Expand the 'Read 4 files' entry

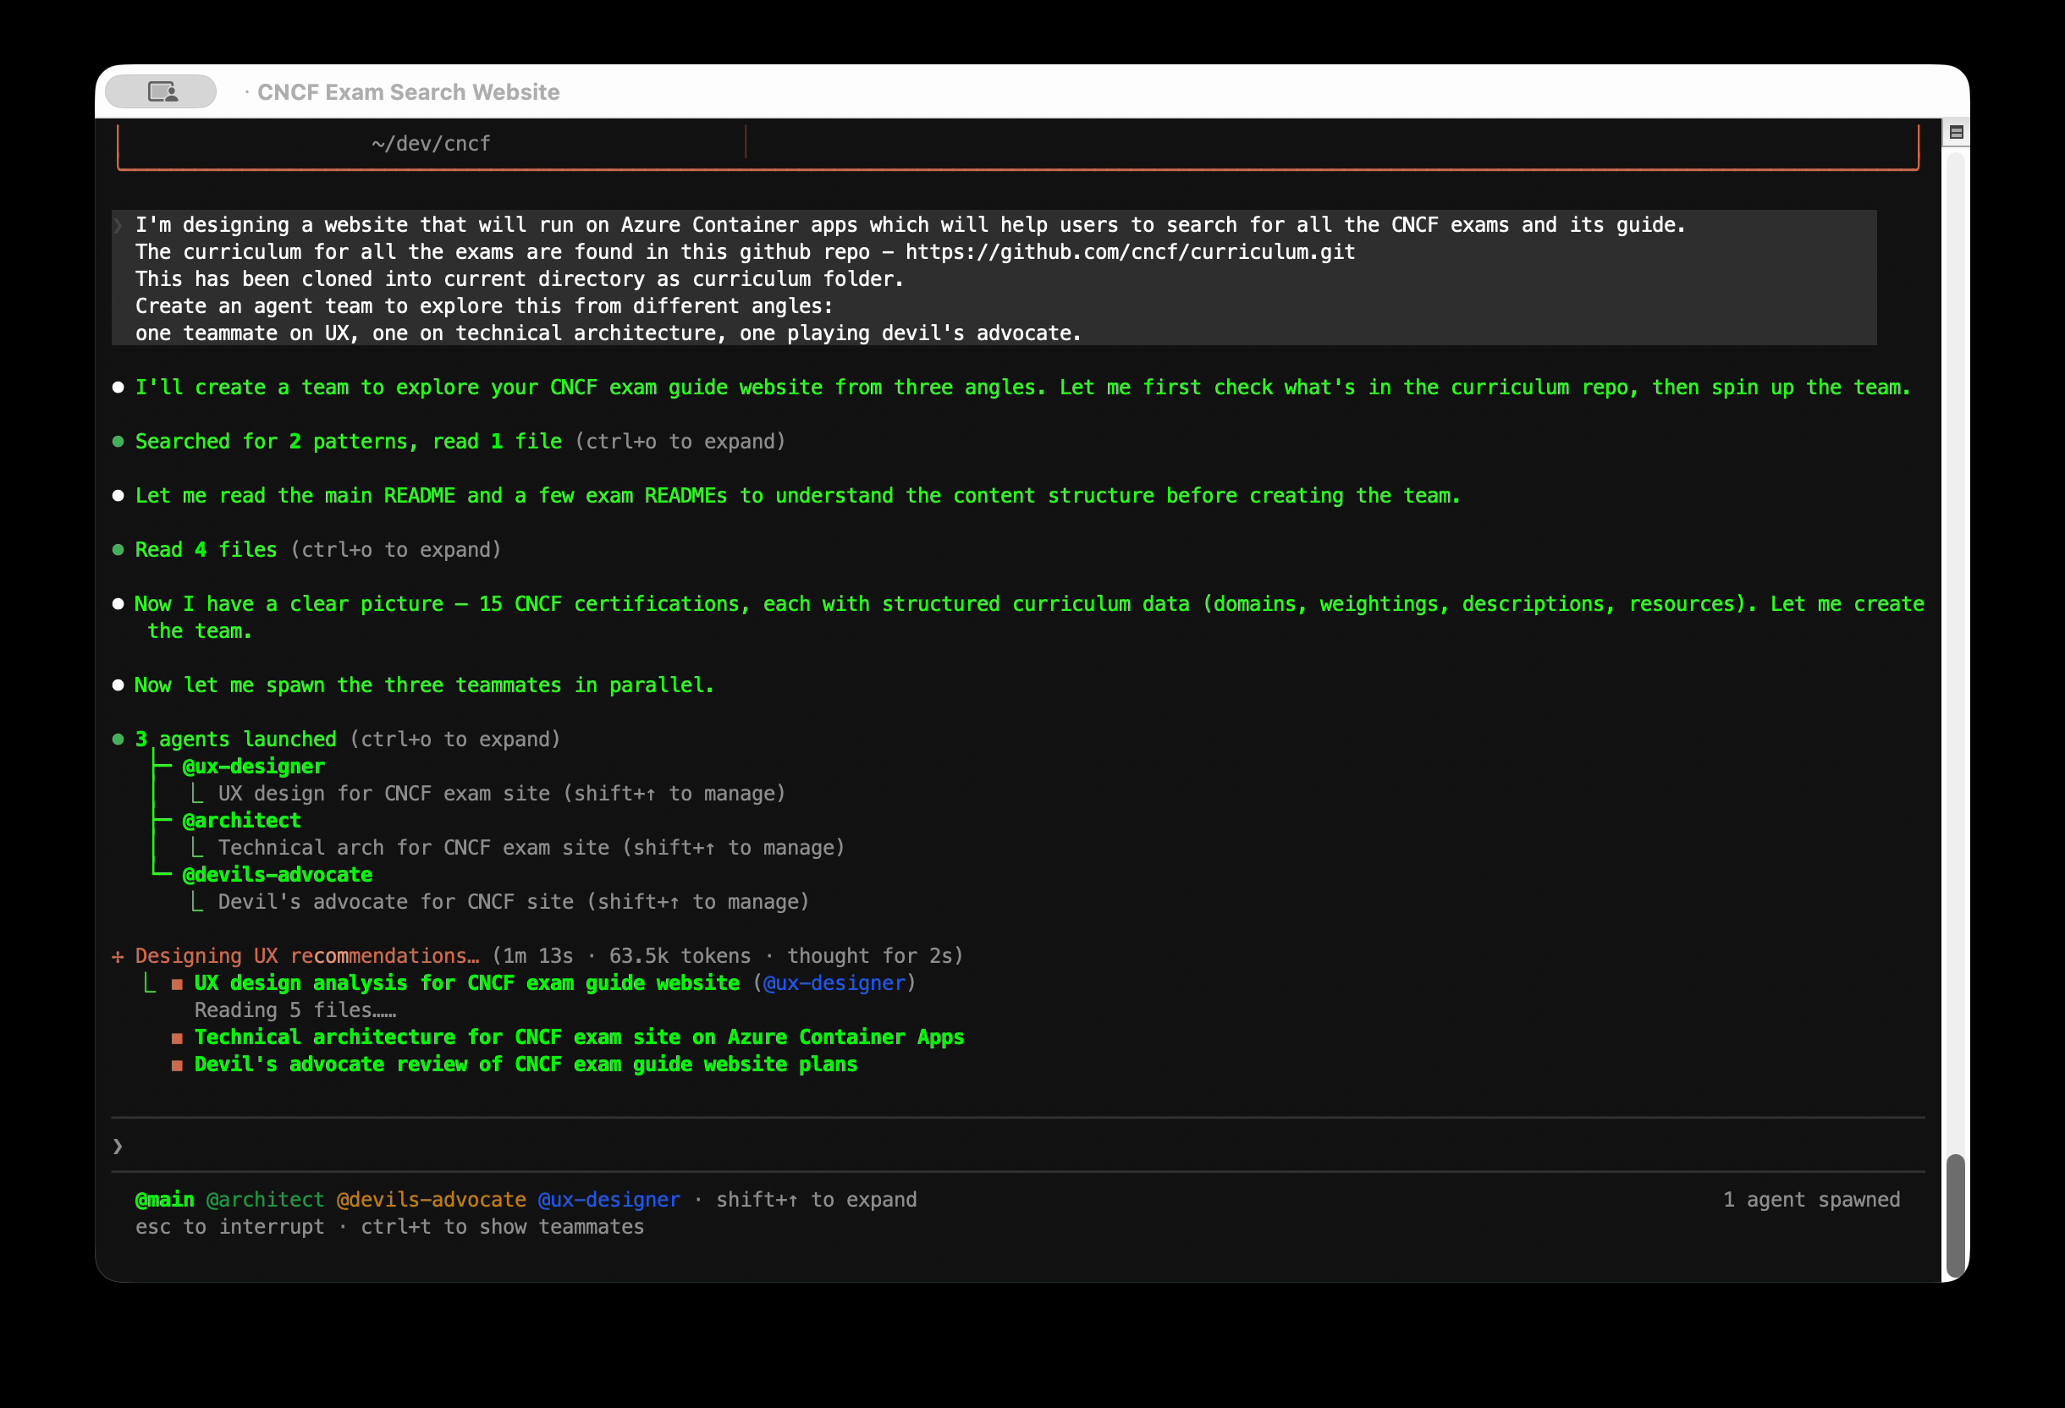click(206, 550)
